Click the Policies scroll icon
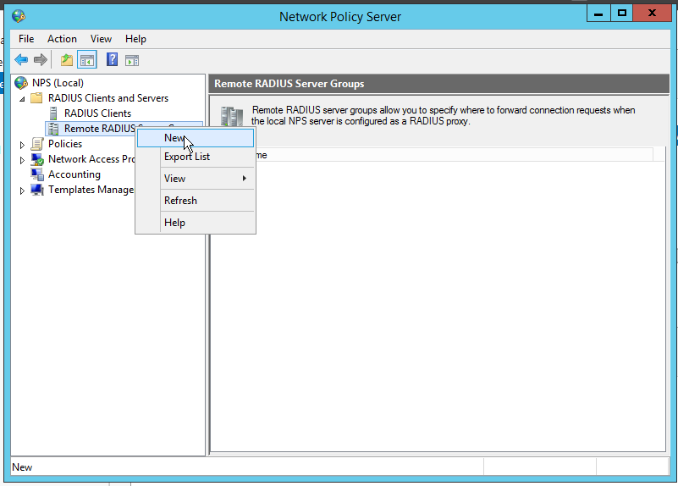The image size is (678, 486). pos(37,144)
